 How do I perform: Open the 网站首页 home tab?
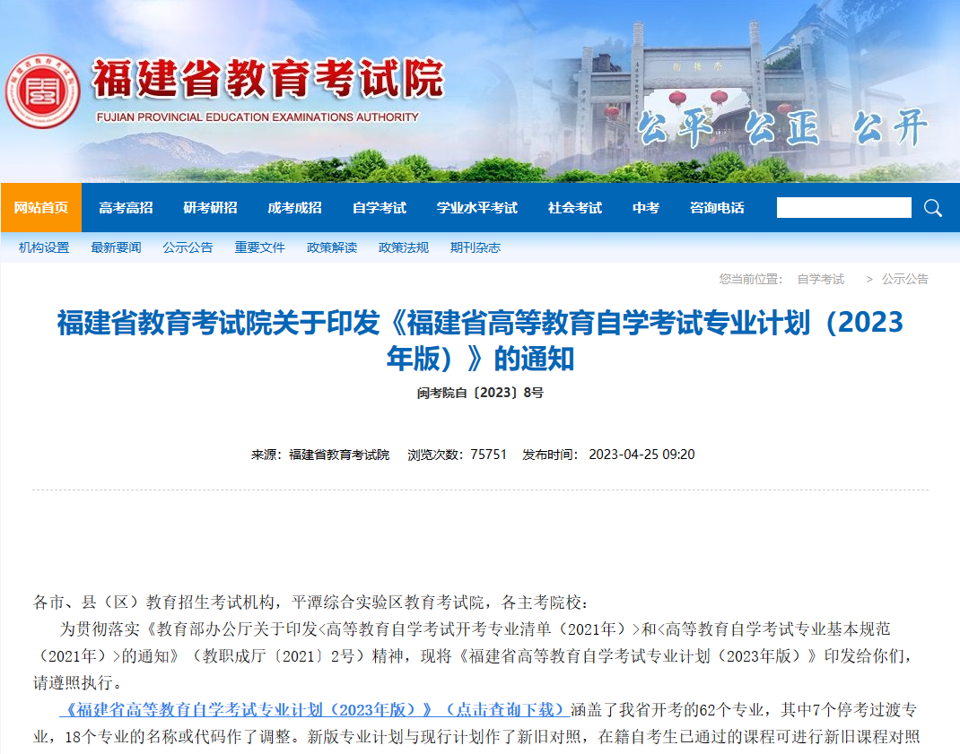tap(41, 208)
